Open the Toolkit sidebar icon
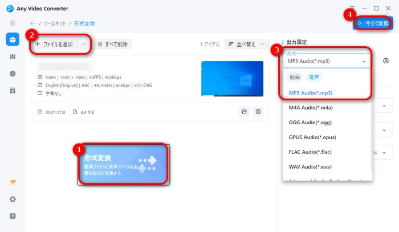 point(13,39)
